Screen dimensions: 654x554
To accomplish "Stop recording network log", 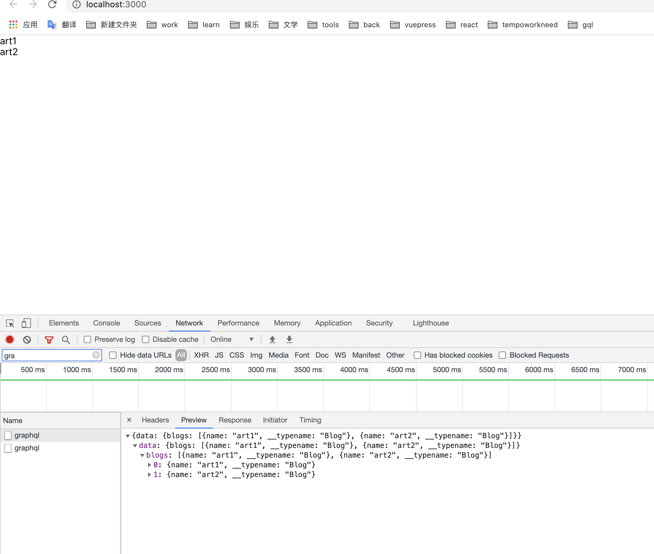I will 10,339.
